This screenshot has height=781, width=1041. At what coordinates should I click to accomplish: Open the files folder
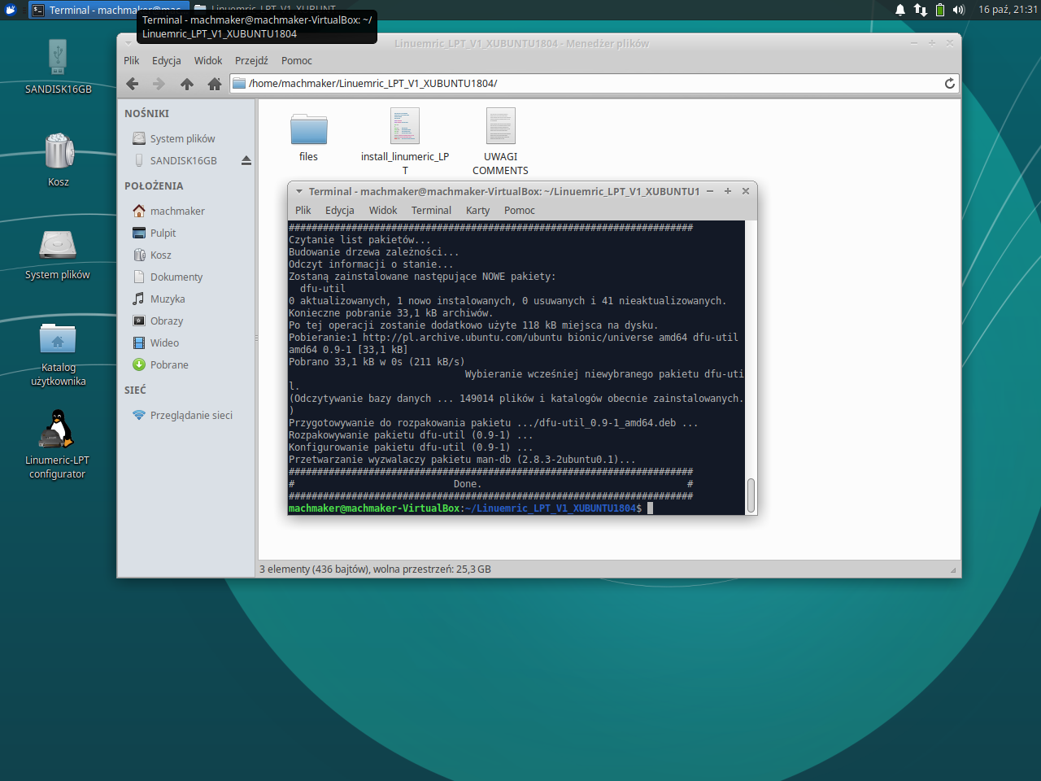pos(309,129)
